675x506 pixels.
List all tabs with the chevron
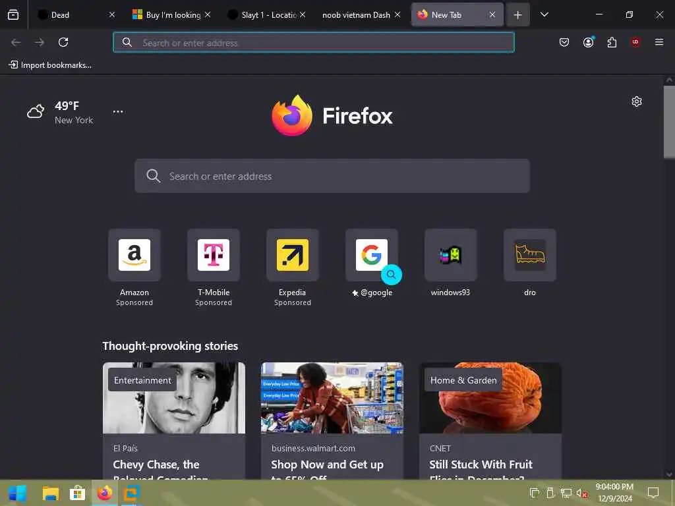[x=544, y=14]
